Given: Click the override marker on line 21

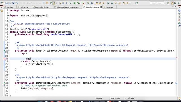Looking at the screenshot, I should click(x=4, y=51).
